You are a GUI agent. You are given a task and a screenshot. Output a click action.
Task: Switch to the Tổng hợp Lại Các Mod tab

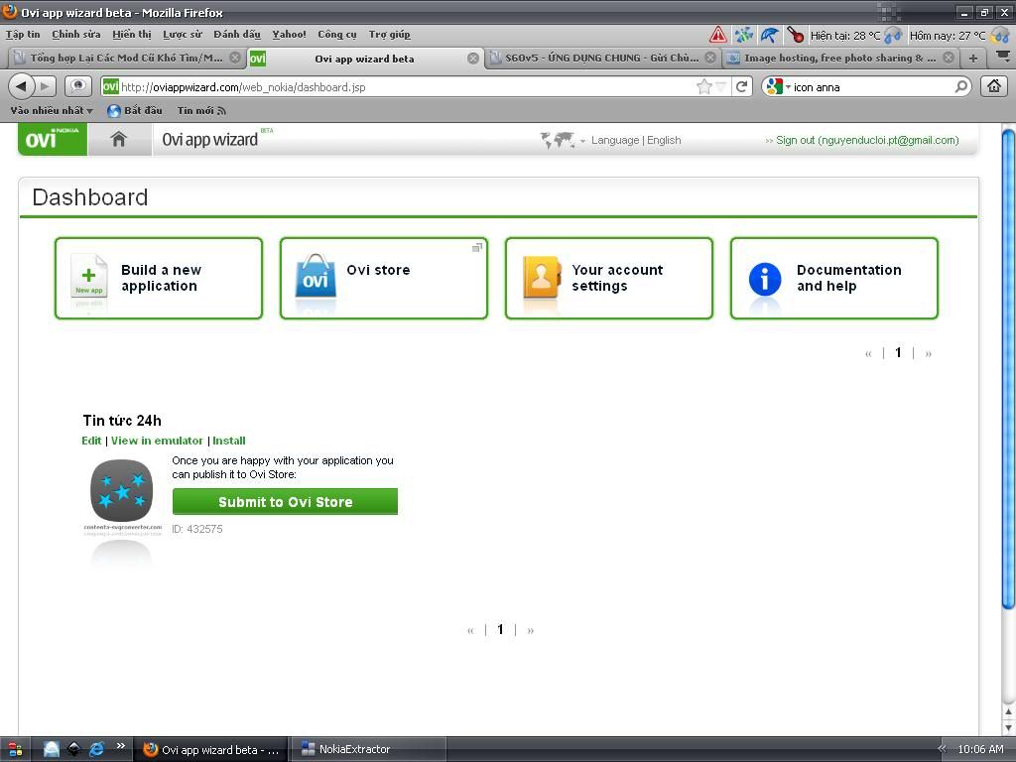point(126,59)
